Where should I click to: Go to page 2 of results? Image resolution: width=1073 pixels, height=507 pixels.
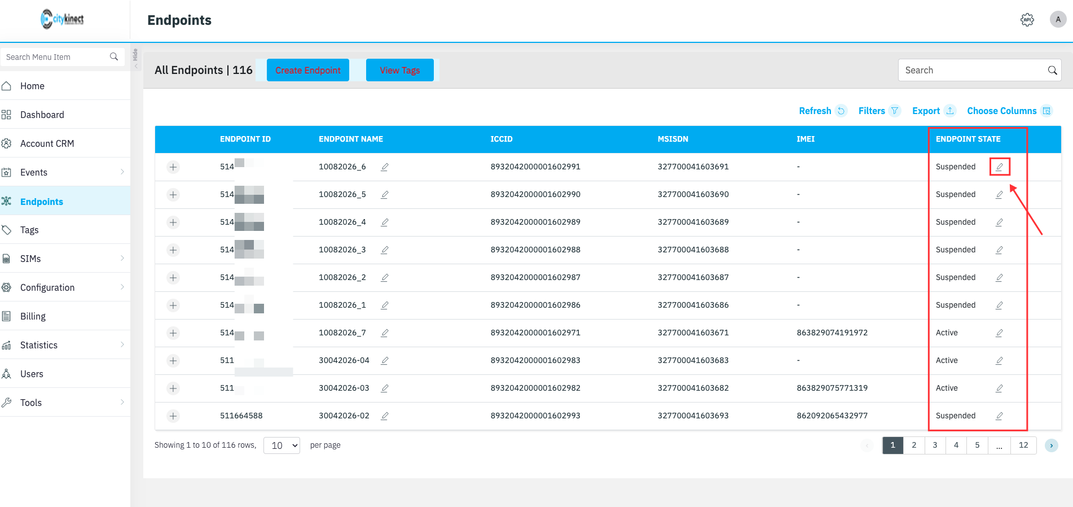point(914,445)
